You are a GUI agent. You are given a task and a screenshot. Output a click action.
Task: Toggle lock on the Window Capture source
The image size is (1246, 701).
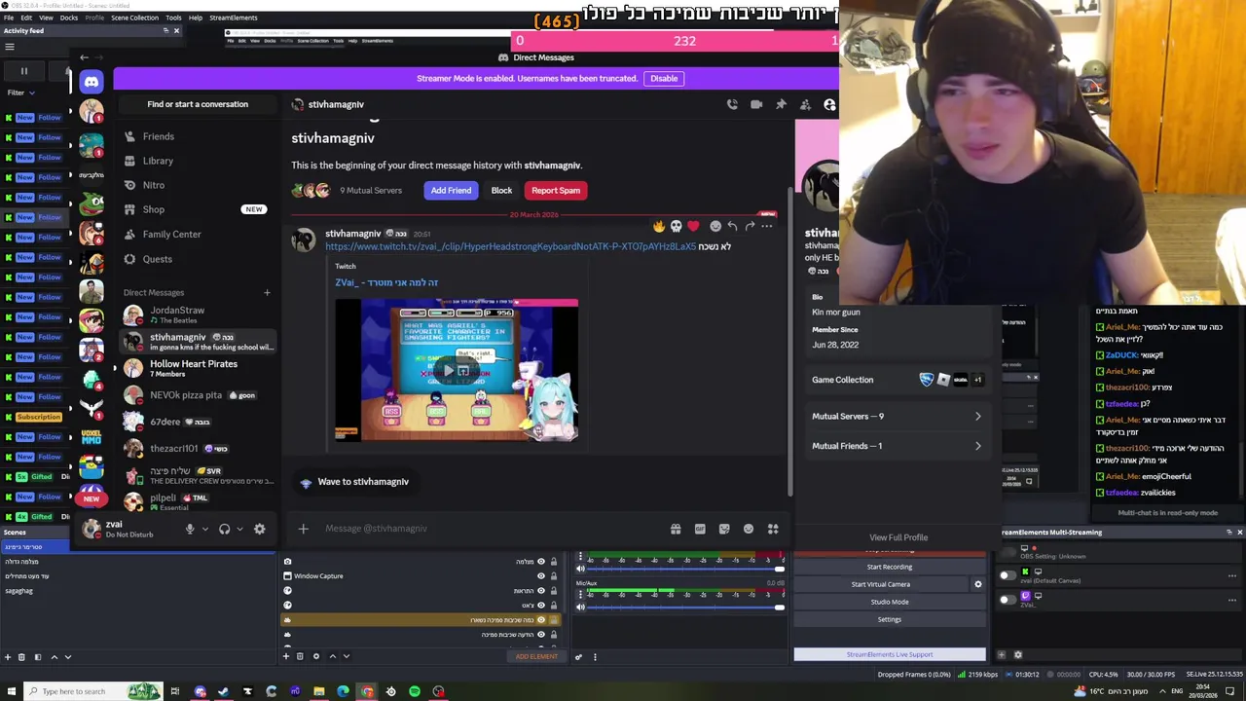pos(554,576)
